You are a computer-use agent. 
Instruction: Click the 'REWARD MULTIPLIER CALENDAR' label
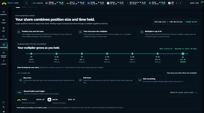[32, 44]
